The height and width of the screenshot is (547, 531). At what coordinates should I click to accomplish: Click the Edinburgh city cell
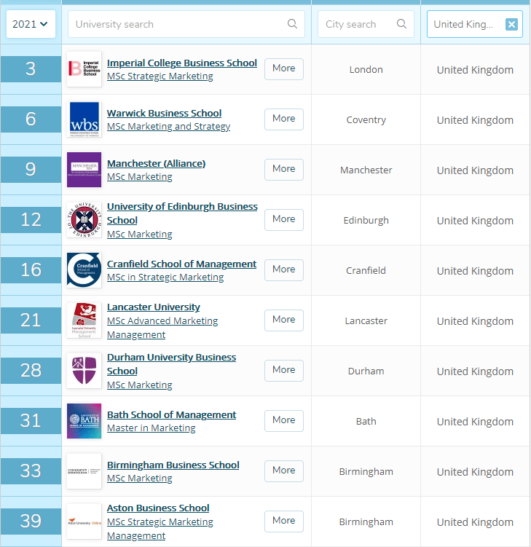click(x=366, y=220)
